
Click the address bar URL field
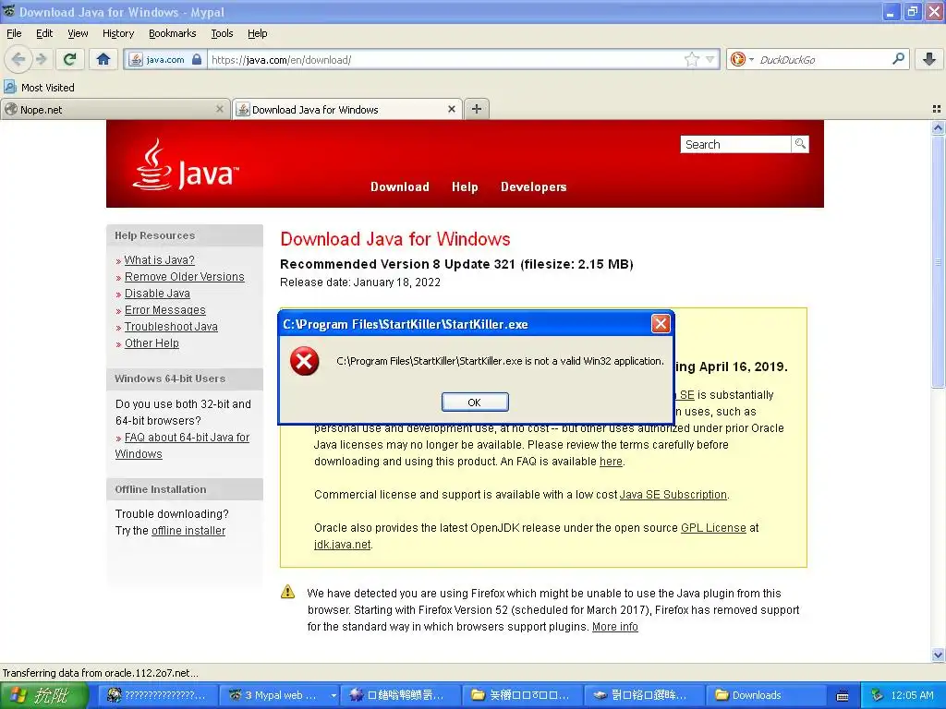click(x=445, y=59)
